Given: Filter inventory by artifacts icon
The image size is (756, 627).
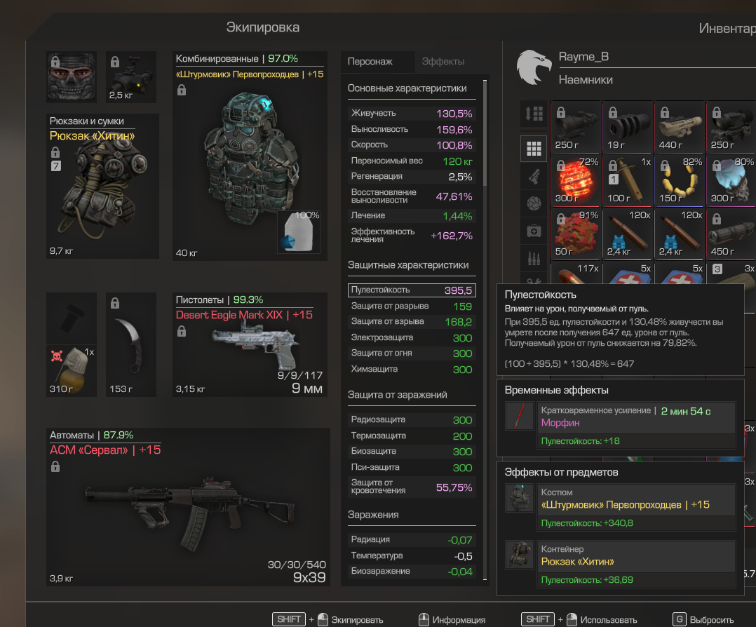Looking at the screenshot, I should point(534,203).
